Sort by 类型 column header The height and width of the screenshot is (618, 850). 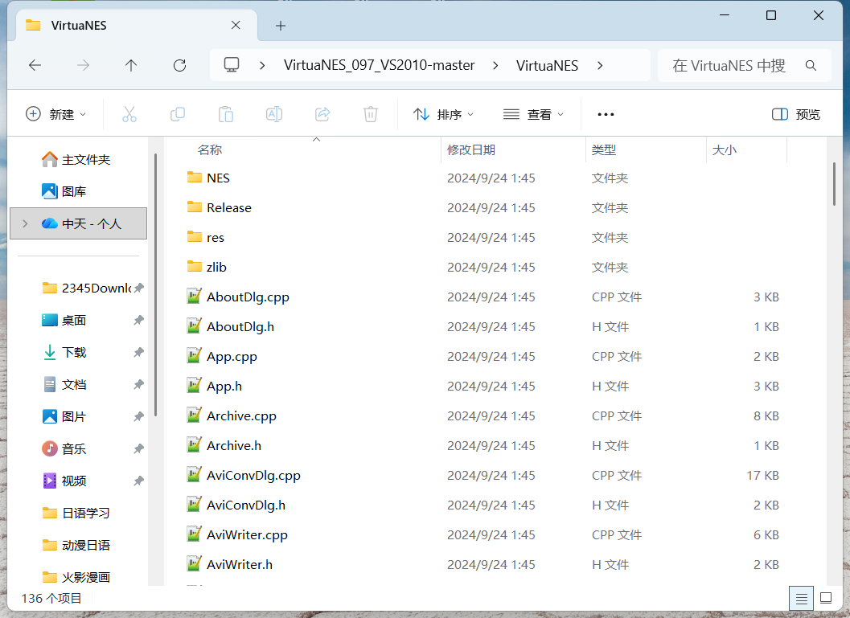[604, 150]
